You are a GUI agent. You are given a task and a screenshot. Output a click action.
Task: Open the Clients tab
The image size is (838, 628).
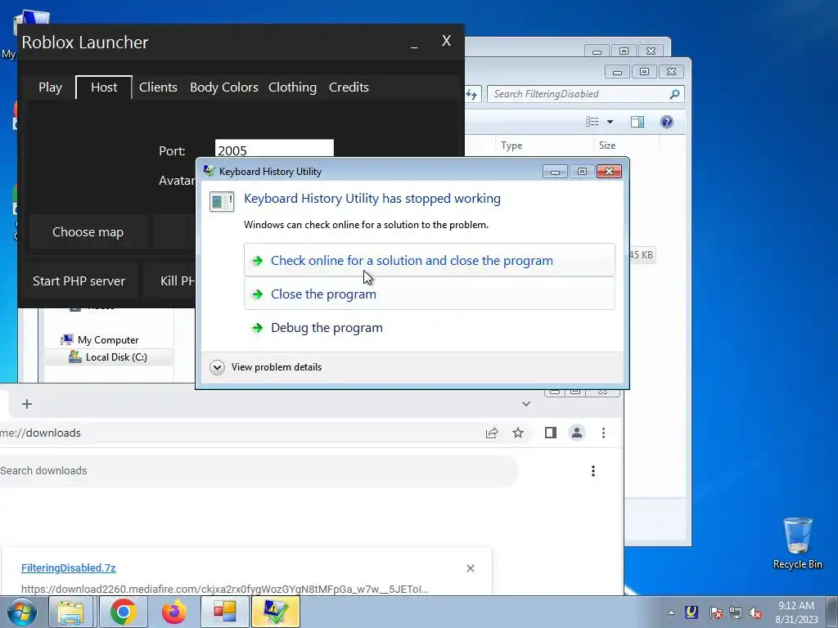point(158,87)
